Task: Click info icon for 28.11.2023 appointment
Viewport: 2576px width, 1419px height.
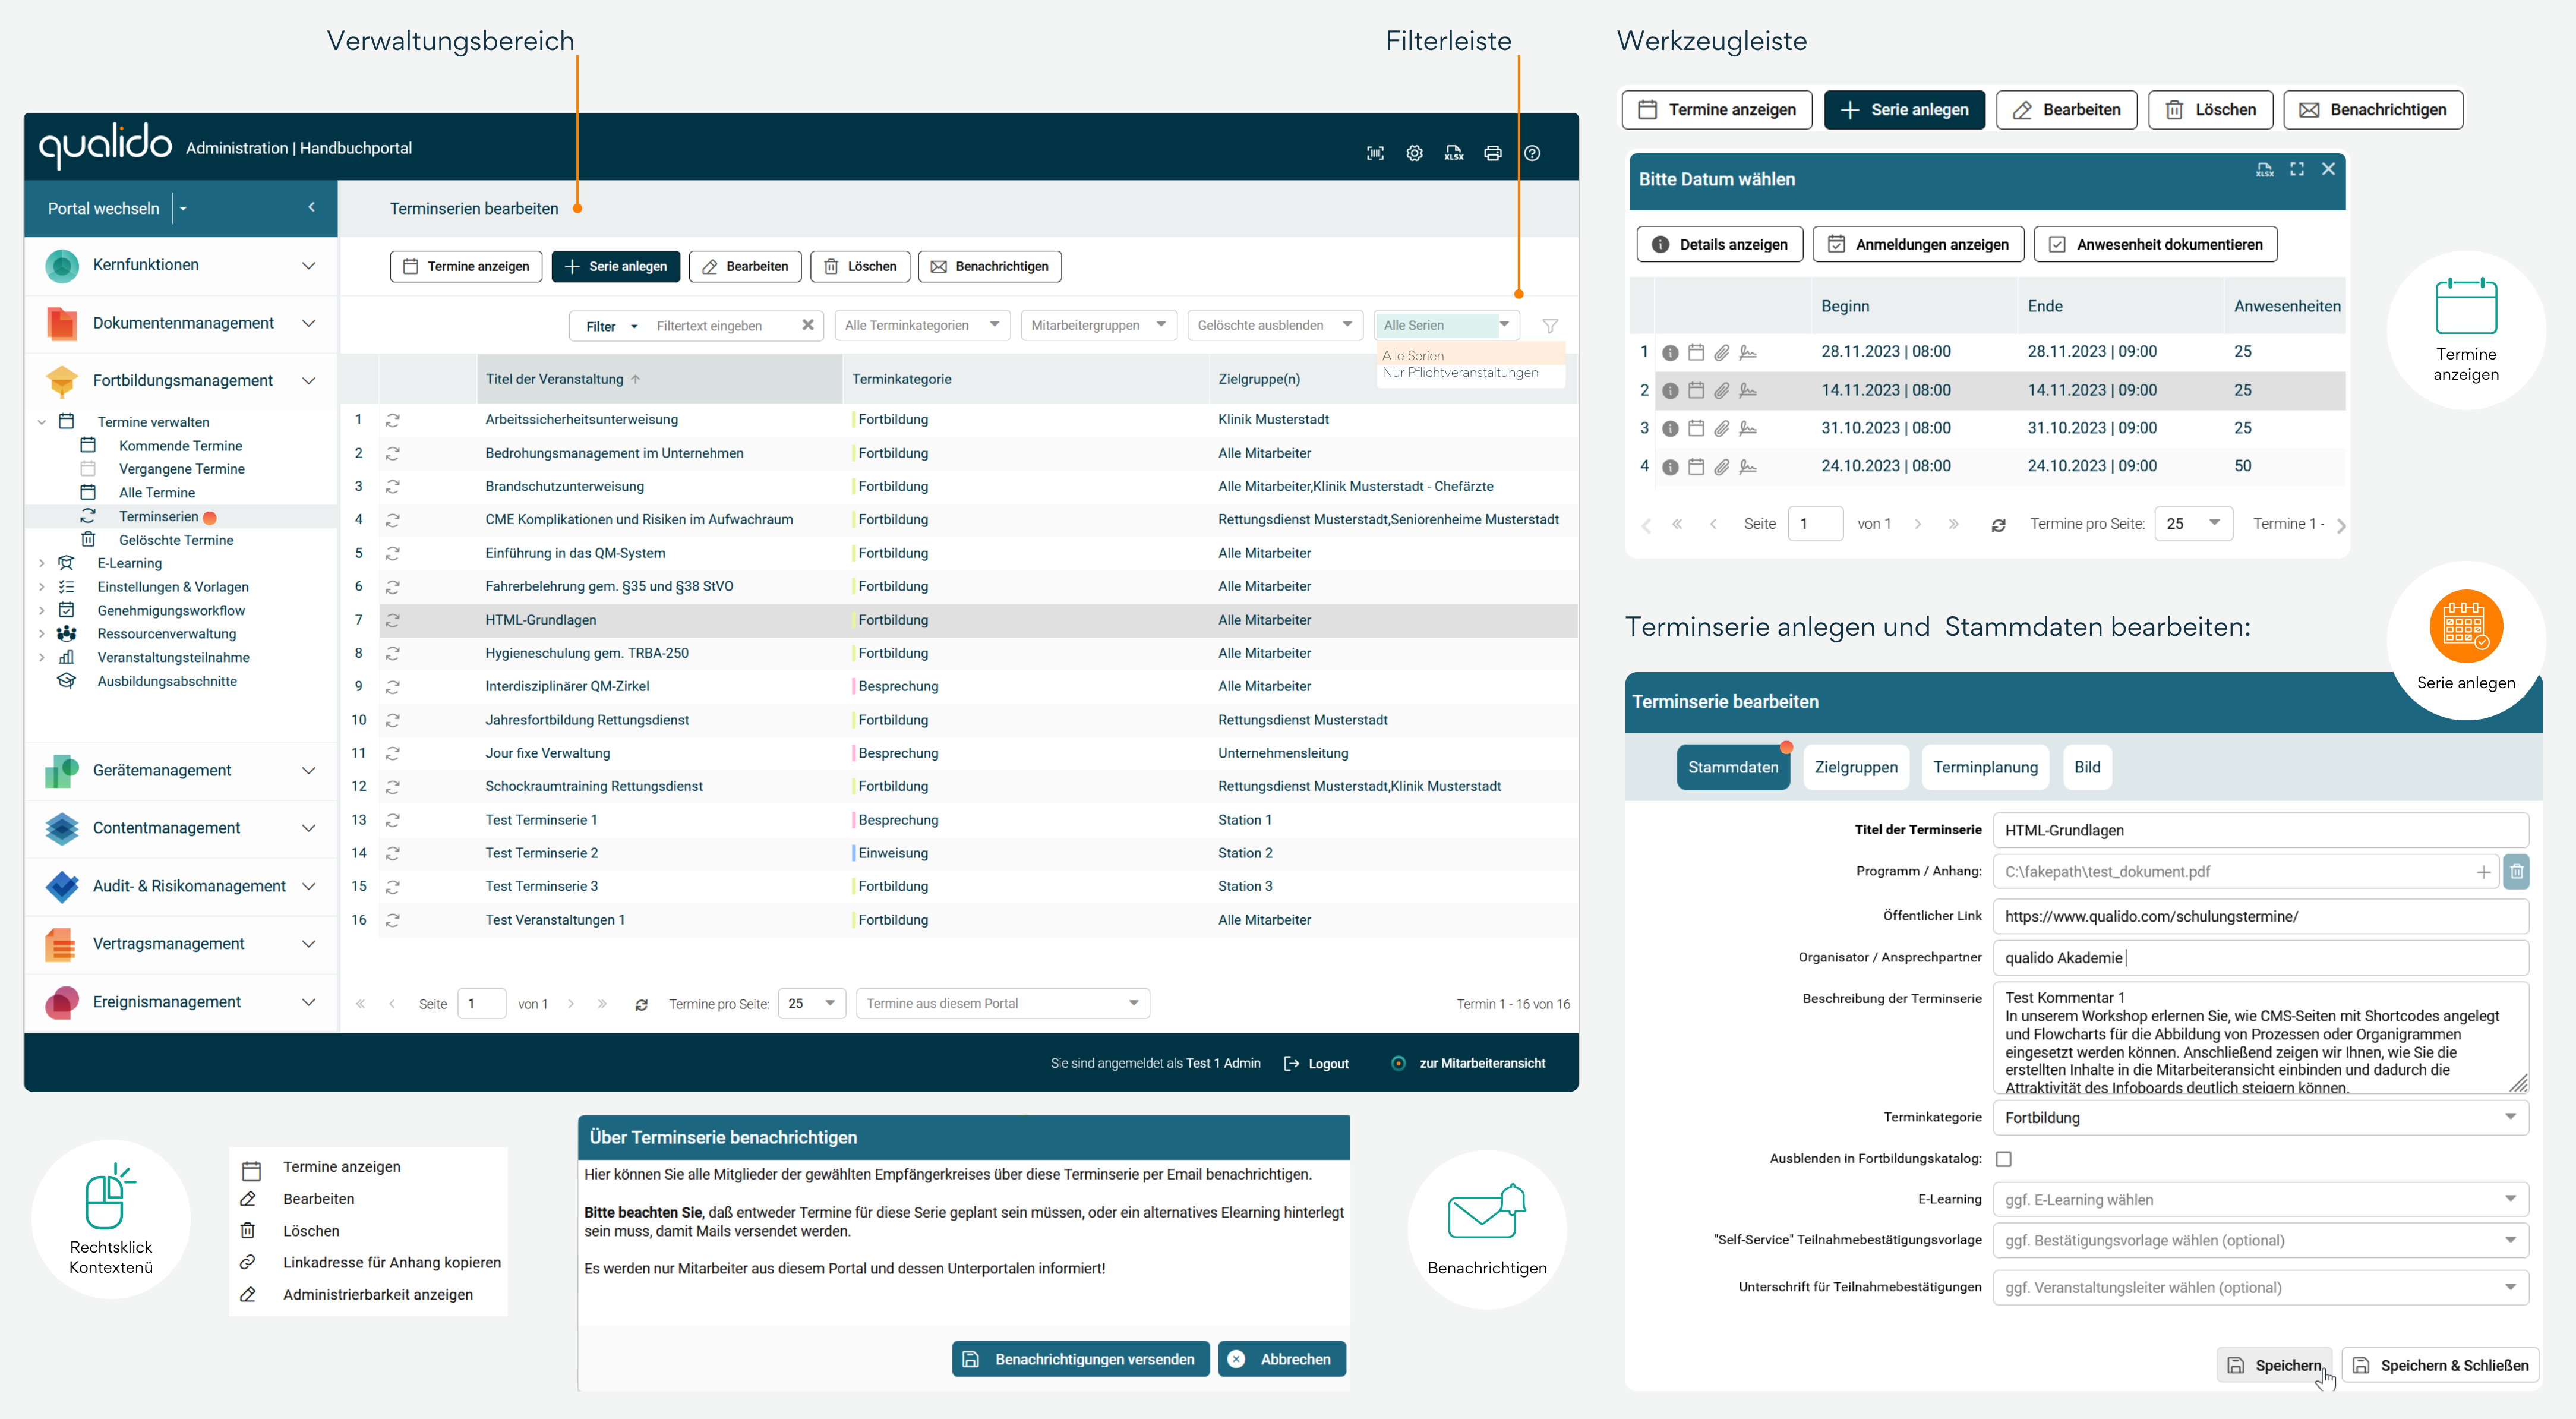Action: (1670, 352)
